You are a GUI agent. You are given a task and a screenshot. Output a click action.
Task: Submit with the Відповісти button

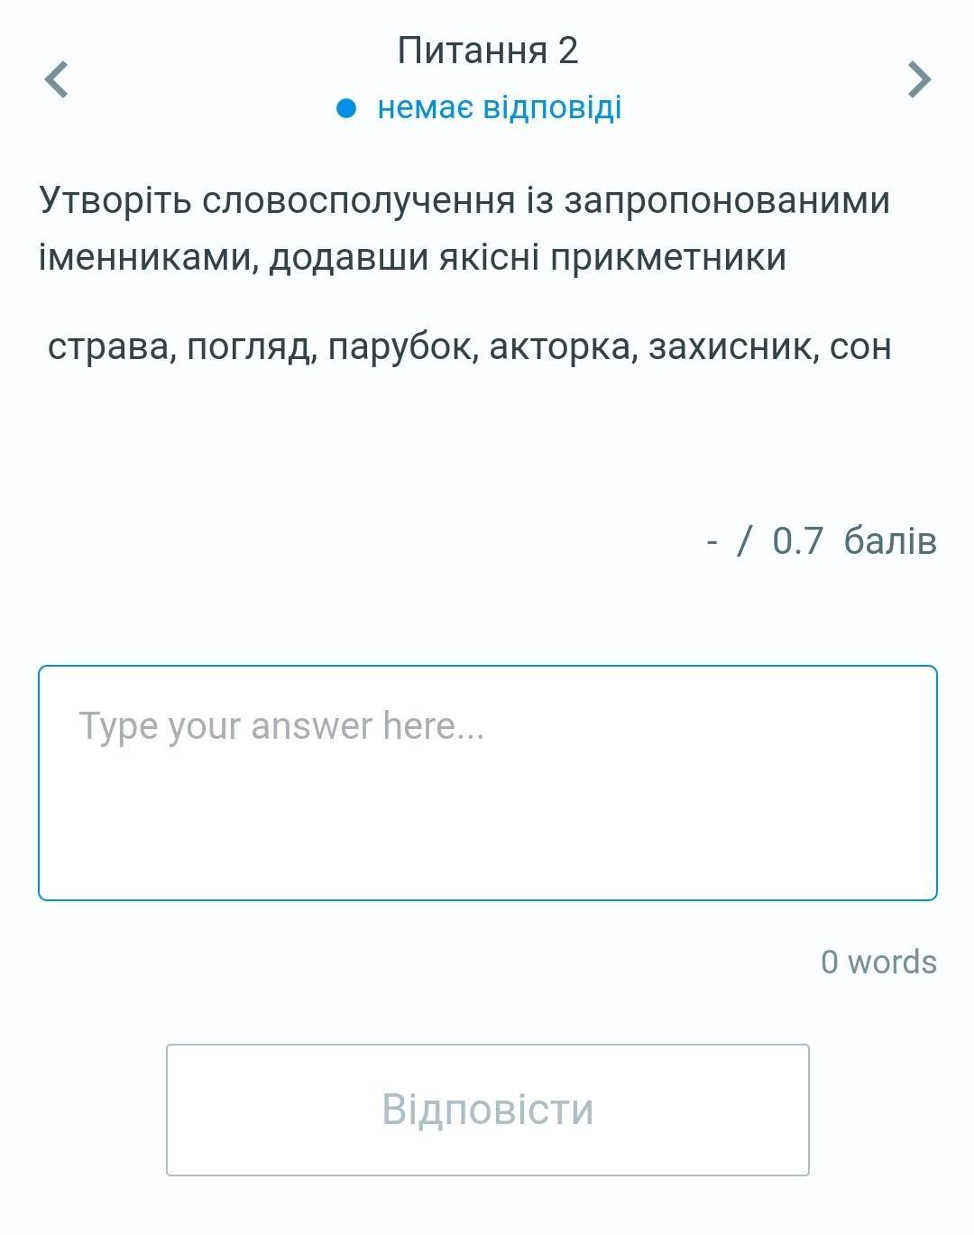click(488, 1110)
